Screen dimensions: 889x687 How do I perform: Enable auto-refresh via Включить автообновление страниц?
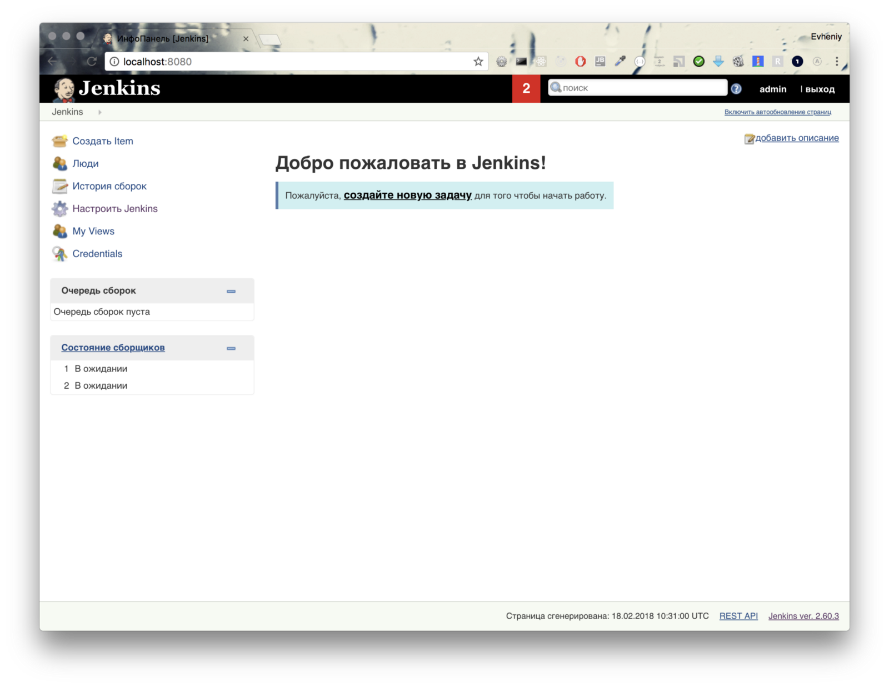coord(777,112)
